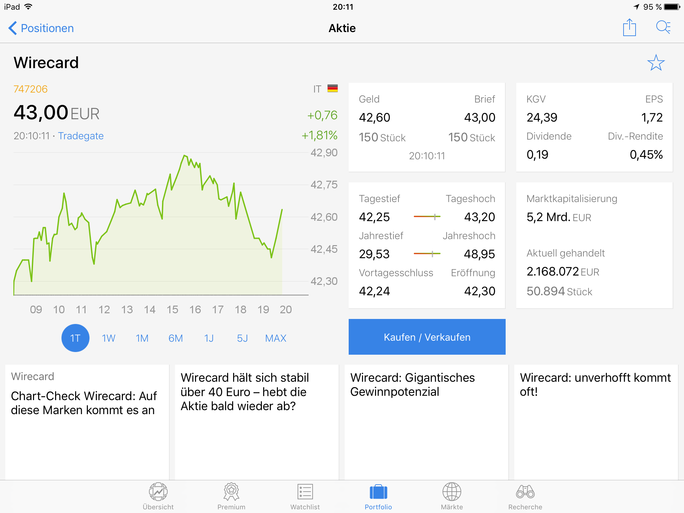Open the Premium badge icon

point(231,492)
